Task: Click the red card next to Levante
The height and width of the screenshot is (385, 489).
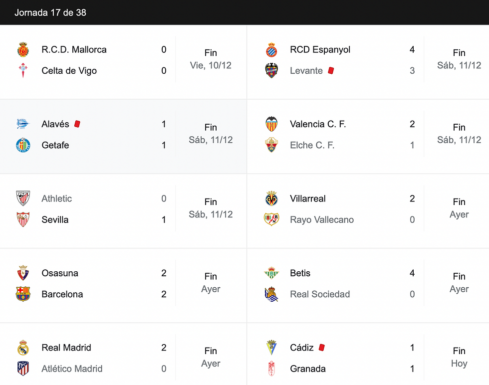Action: click(x=331, y=71)
